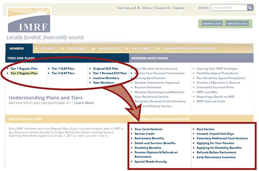Open the Contact Us link
The height and width of the screenshot is (171, 259).
(162, 8)
